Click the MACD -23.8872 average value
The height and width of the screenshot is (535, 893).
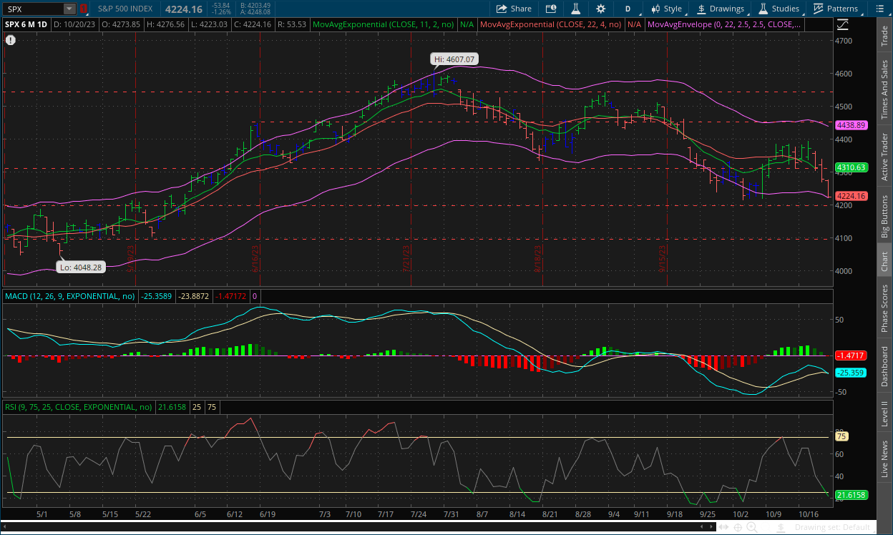pyautogui.click(x=193, y=295)
